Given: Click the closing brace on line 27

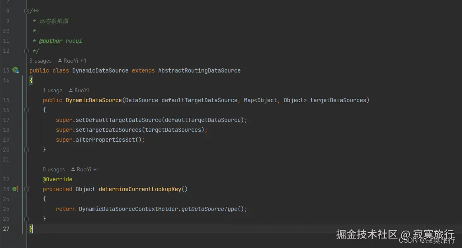Looking at the screenshot, I should click(31, 229).
